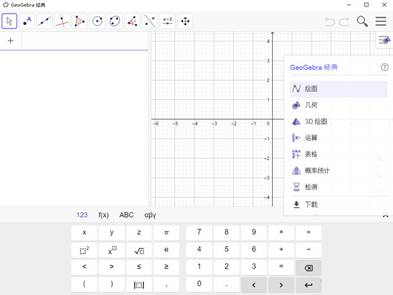Tap the multiplication × key
393x295 pixels.
(282, 233)
